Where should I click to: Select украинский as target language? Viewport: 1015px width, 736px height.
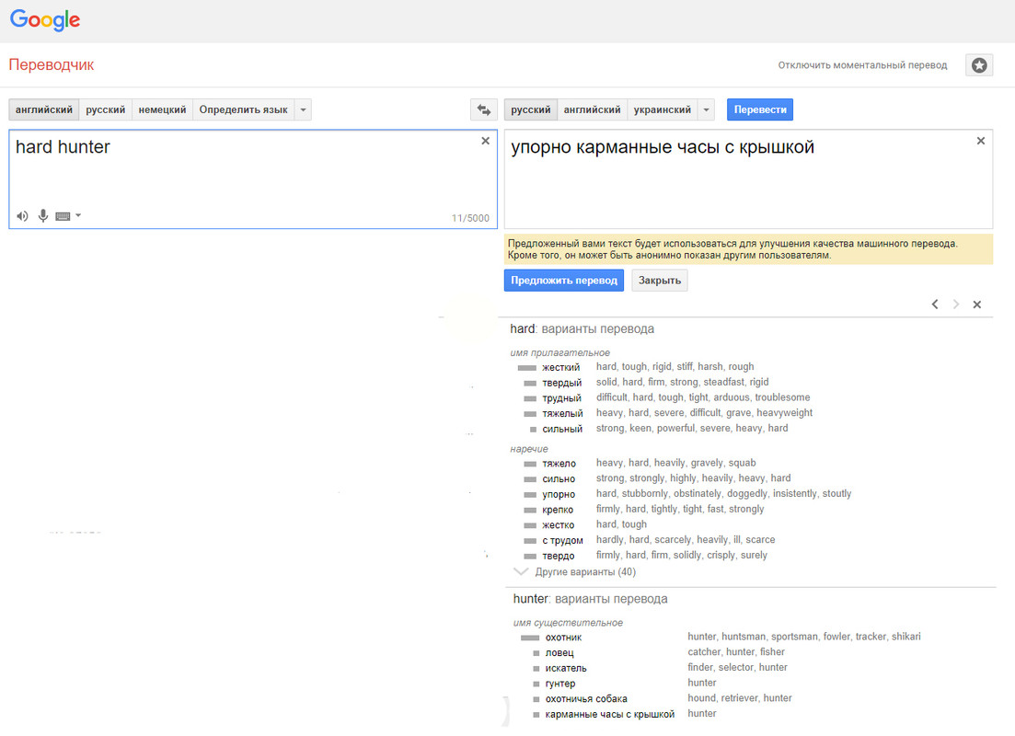[x=663, y=109]
